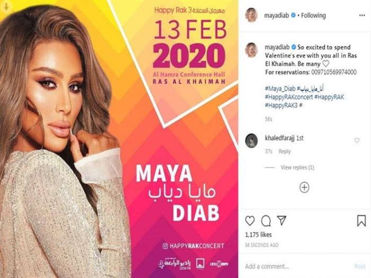Toggle the Following status button

[313, 15]
